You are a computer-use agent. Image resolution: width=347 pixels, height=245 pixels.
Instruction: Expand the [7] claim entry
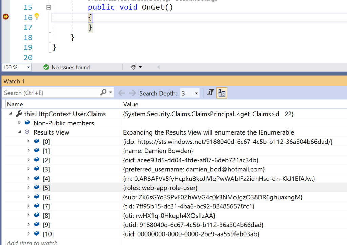[28, 206]
